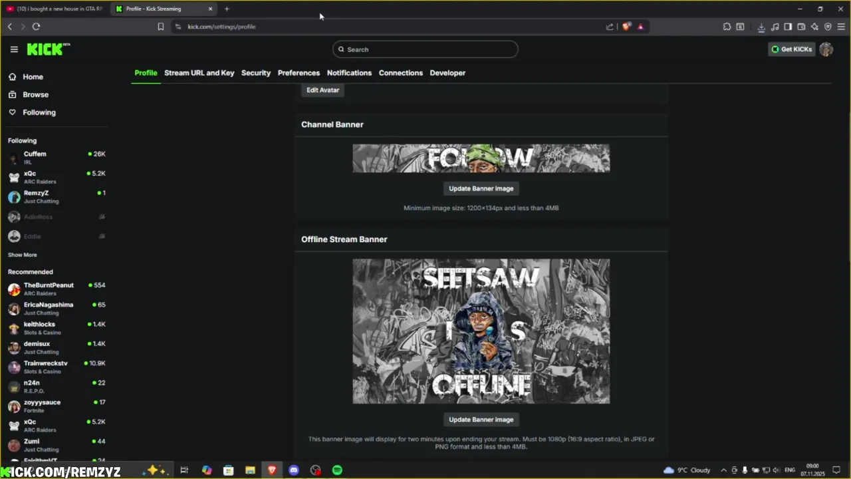Open the Preferences settings tab
Image resolution: width=851 pixels, height=479 pixels.
(x=299, y=73)
